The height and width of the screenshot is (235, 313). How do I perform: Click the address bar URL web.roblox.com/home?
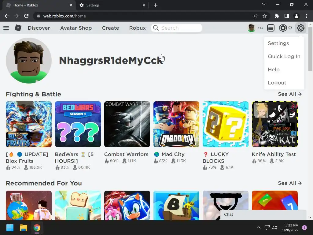click(64, 16)
